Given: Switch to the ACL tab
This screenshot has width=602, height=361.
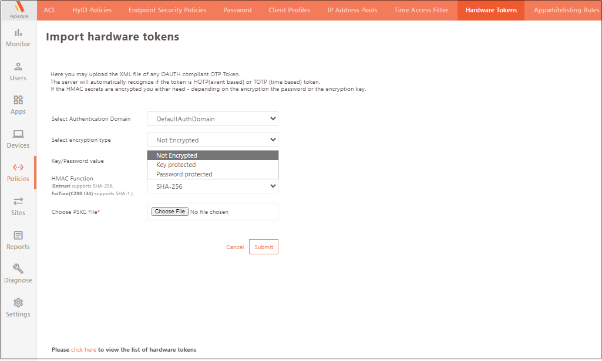Looking at the screenshot, I should click(x=49, y=10).
